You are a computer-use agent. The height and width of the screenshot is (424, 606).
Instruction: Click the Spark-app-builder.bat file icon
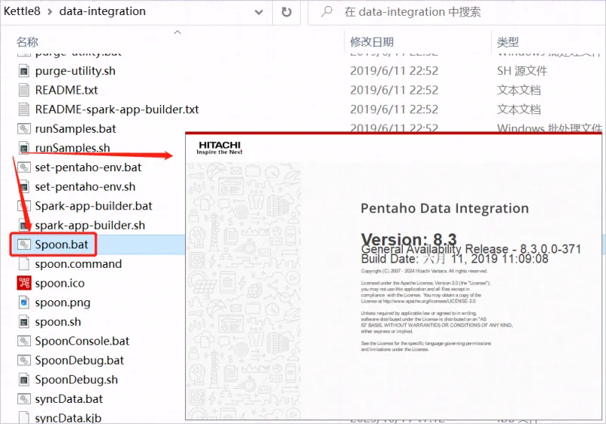[24, 206]
